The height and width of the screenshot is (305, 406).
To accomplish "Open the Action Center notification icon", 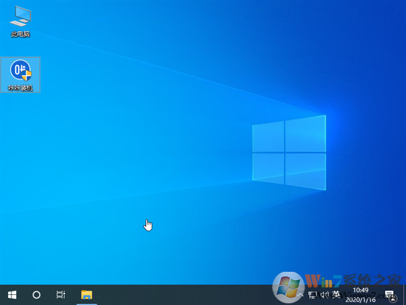I will coord(389,295).
